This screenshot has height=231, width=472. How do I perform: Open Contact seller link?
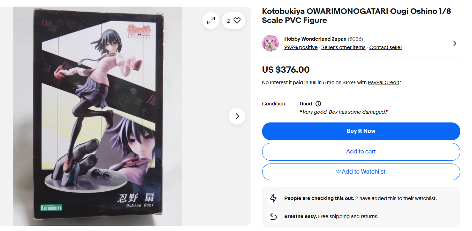pos(386,47)
